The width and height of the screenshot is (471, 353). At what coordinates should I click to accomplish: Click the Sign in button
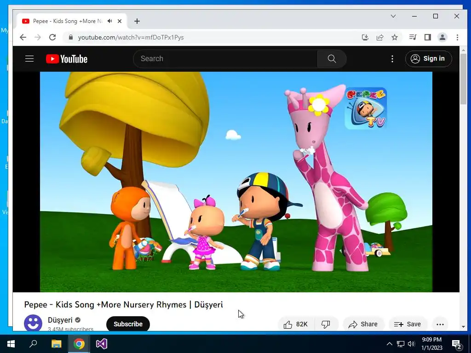click(428, 59)
